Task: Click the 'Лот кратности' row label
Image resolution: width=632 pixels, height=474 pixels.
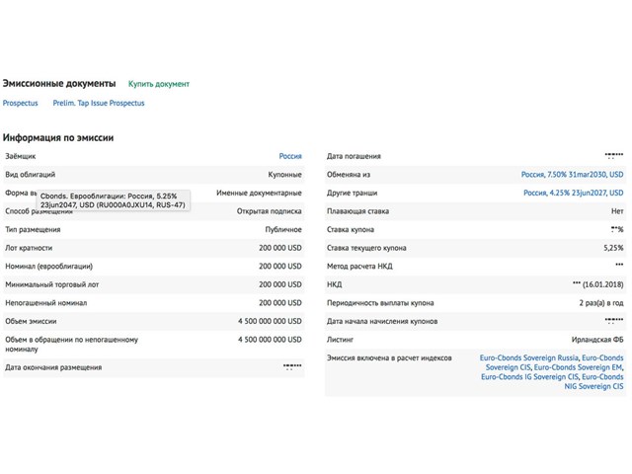Action: coord(29,248)
